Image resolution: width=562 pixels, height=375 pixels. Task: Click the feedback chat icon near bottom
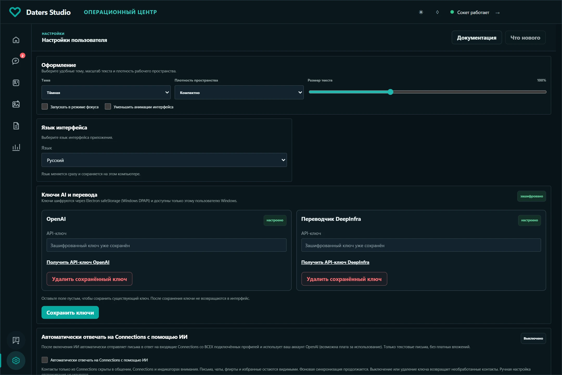click(16, 340)
